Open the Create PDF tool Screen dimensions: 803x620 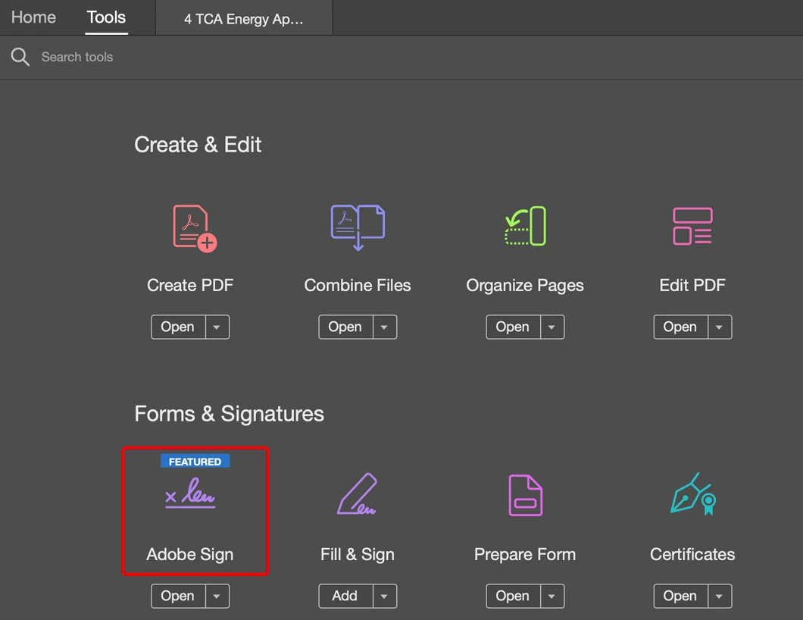click(178, 327)
